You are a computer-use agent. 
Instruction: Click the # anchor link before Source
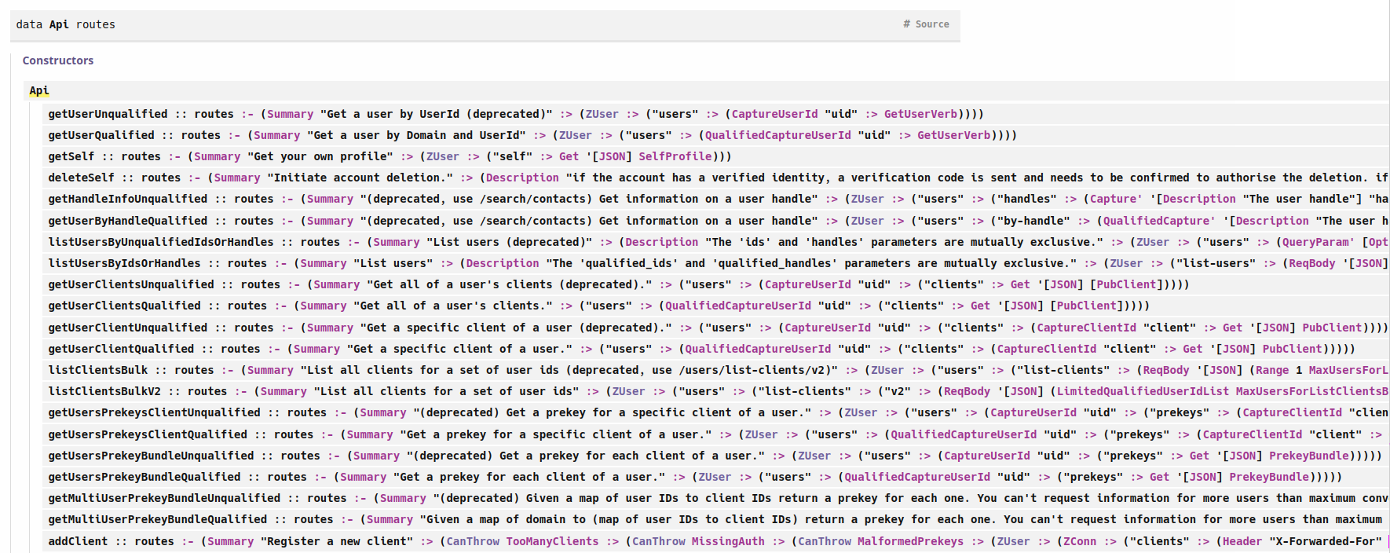point(906,24)
